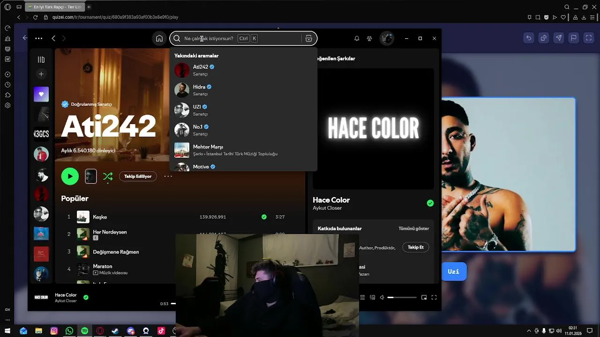The height and width of the screenshot is (337, 600).
Task: Select Hidra from recent searches
Action: (243, 90)
